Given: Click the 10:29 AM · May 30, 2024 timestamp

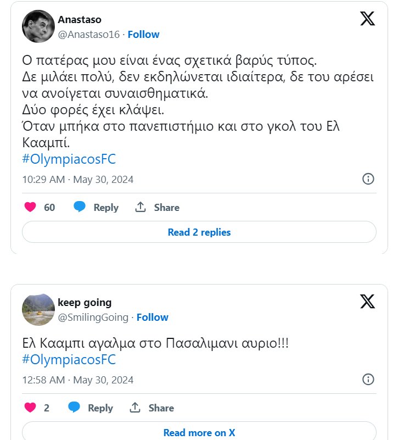Looking at the screenshot, I should 77,179.
